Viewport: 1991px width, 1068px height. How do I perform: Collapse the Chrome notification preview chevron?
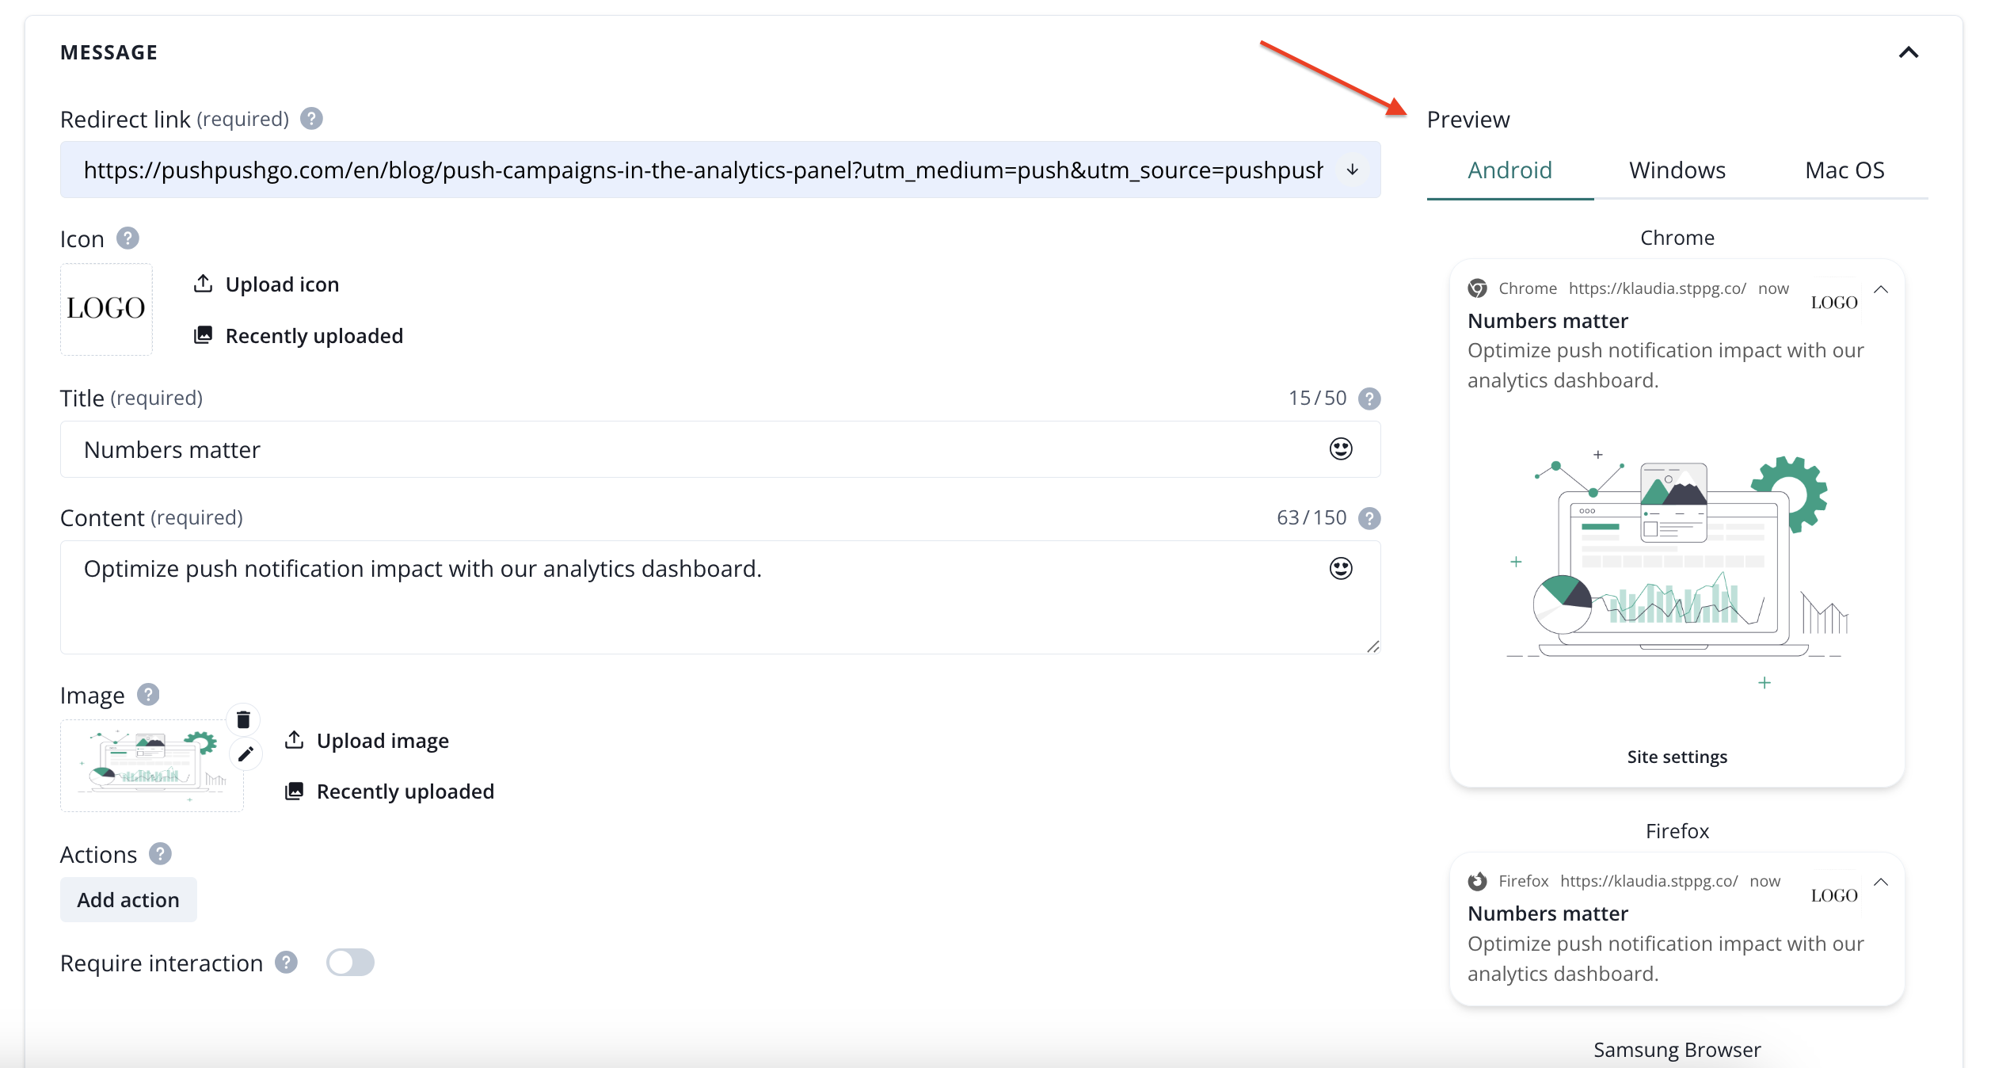coord(1881,290)
